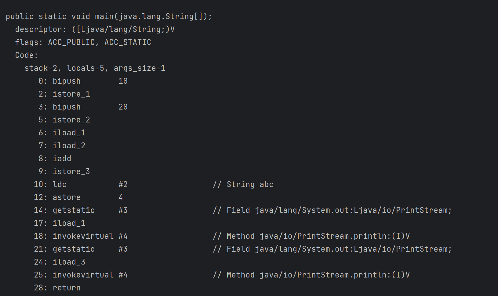Click the args_size=1 text
The width and height of the screenshot is (498, 296).
coord(139,68)
